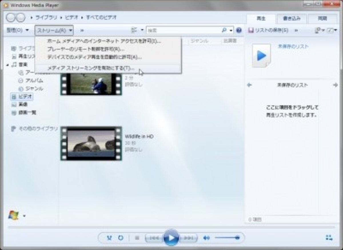
Task: Click the view options icon
Action: point(134,30)
